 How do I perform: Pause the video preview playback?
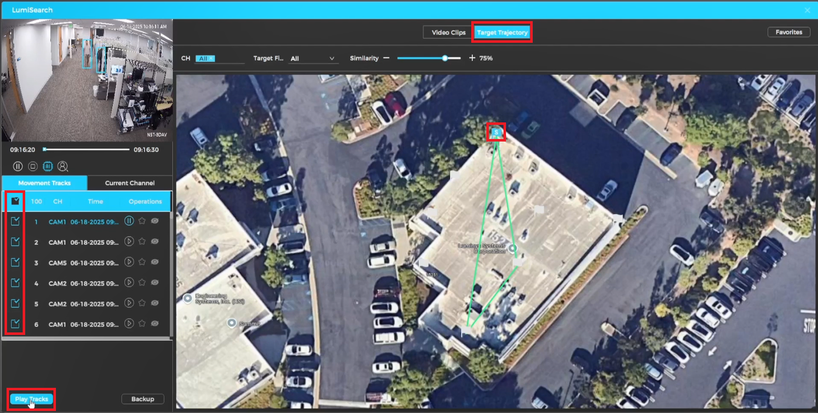pos(18,166)
